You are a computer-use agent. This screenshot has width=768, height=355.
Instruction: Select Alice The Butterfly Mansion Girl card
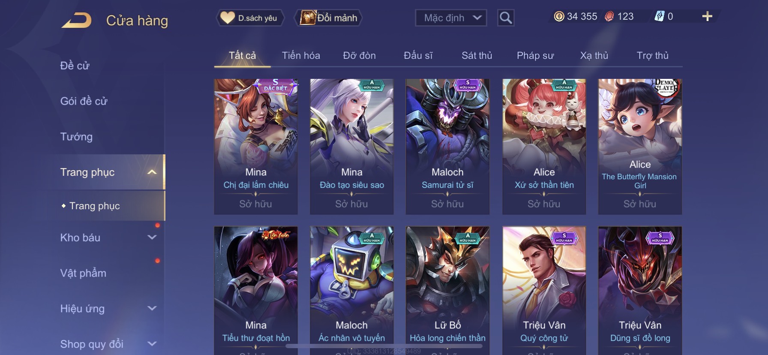tap(640, 147)
